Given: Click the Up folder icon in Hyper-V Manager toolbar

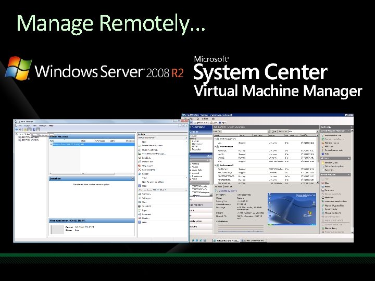Looking at the screenshot, I should click(25, 130).
